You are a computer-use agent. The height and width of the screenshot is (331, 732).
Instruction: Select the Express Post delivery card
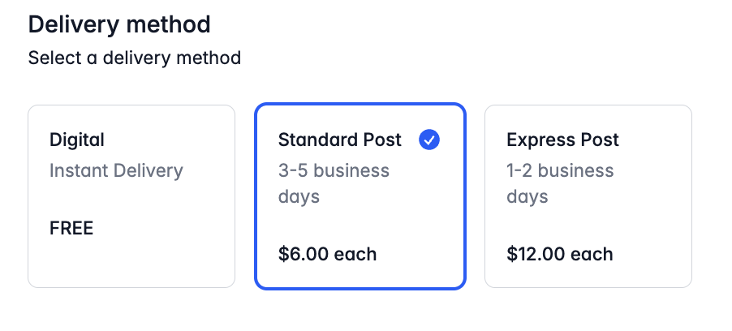click(588, 196)
